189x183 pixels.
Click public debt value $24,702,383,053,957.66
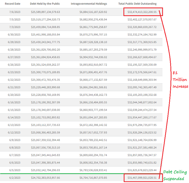coord(45,177)
